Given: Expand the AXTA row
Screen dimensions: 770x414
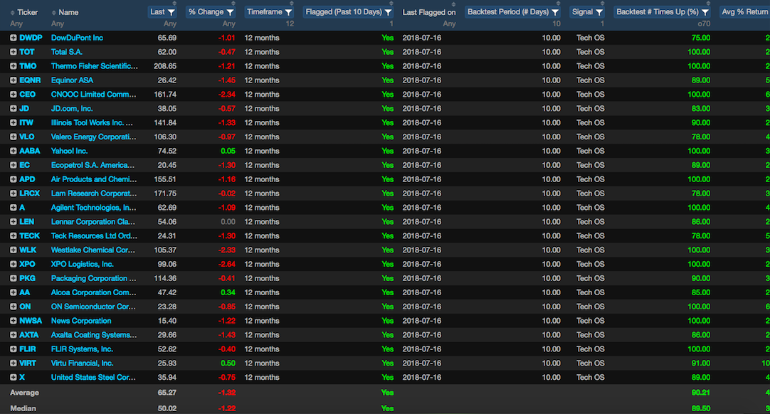Looking at the screenshot, I should click(14, 335).
